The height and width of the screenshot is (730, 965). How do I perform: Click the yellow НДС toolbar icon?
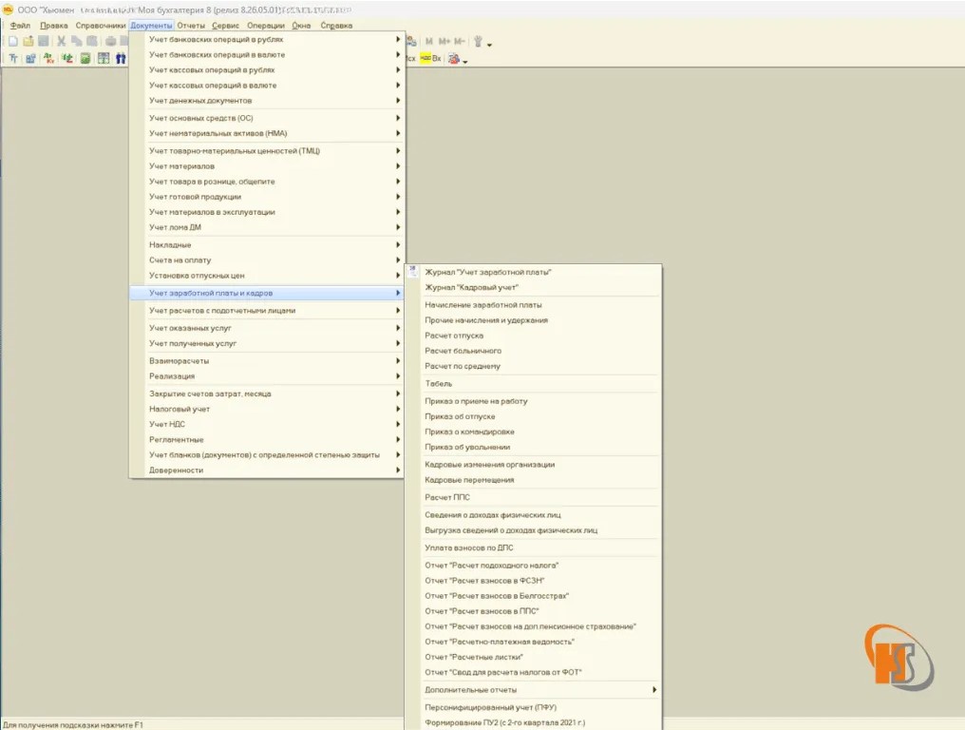[x=426, y=58]
